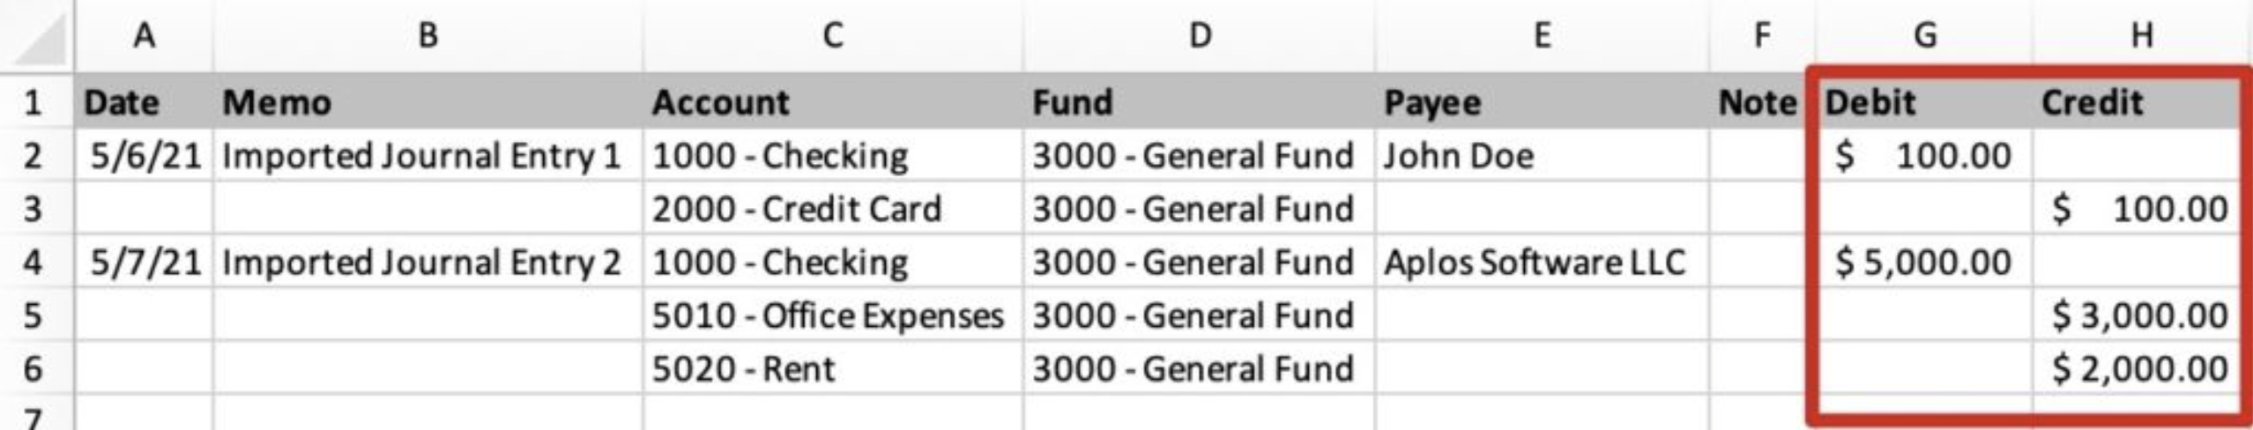
Task: Select the 2000 - Credit Card cell
Action: pyautogui.click(x=833, y=209)
